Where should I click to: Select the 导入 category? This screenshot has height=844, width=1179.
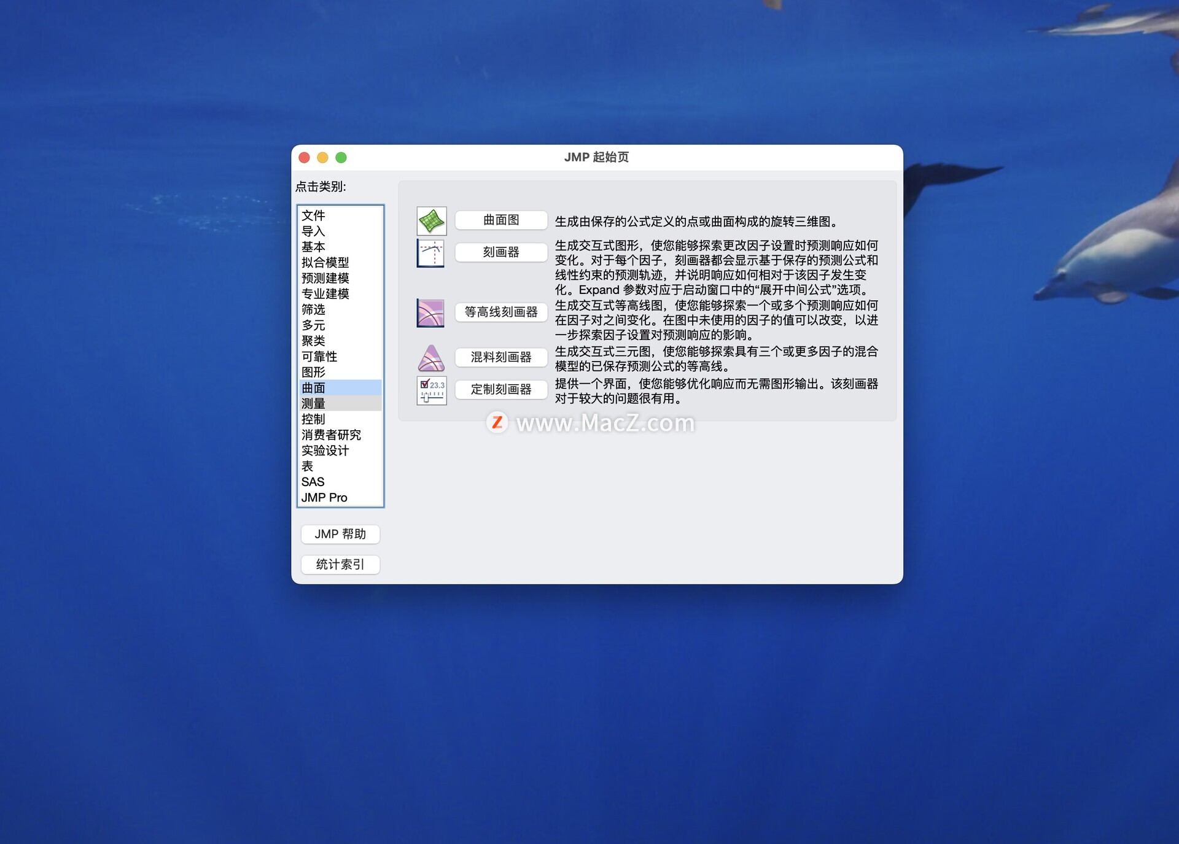[340, 231]
